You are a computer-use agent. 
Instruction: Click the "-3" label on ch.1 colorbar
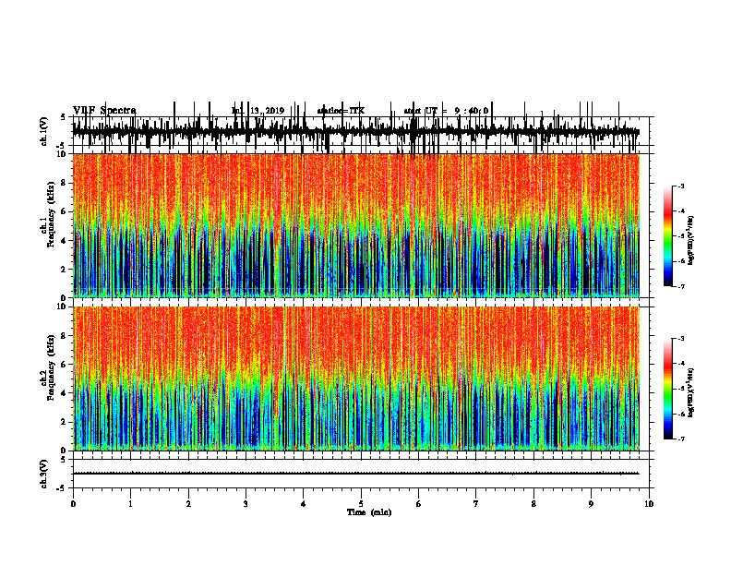[x=681, y=186]
